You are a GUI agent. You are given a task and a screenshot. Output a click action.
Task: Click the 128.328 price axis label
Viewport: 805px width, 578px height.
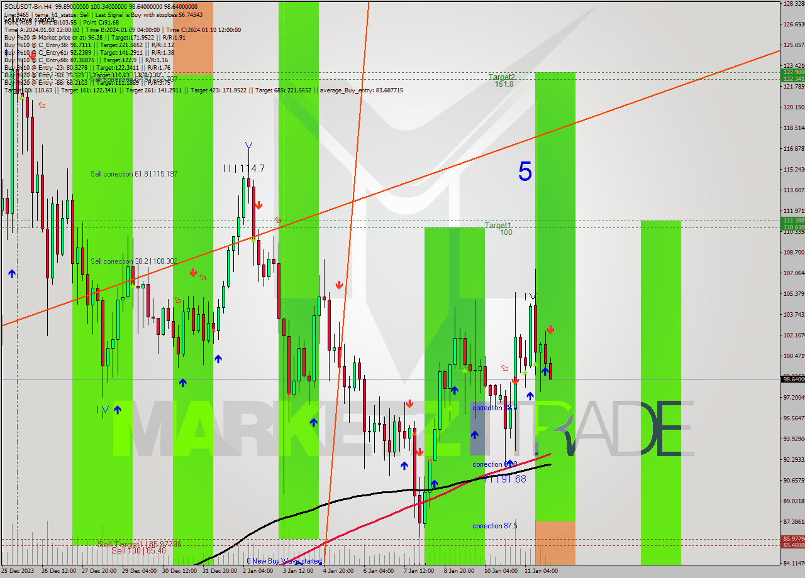(x=794, y=4)
